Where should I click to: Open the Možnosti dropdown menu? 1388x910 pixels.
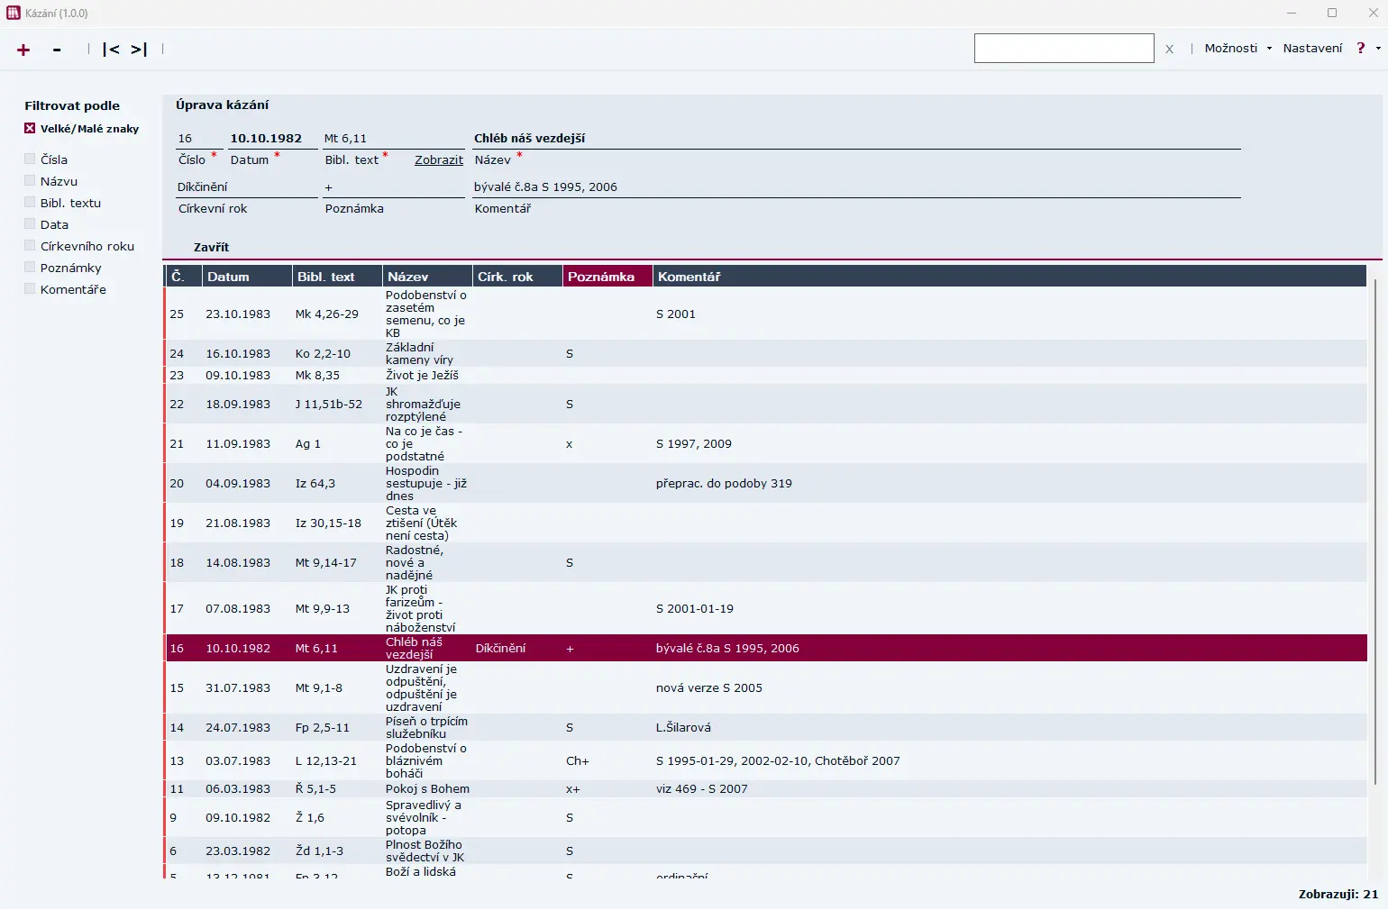[1236, 48]
